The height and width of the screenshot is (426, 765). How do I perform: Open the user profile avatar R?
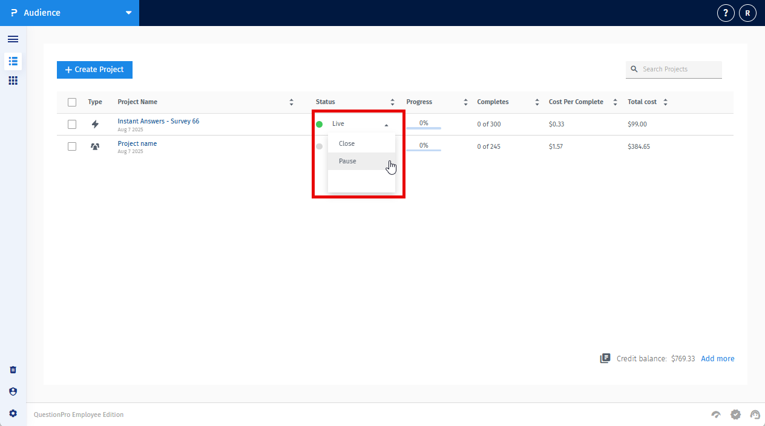[x=747, y=13]
